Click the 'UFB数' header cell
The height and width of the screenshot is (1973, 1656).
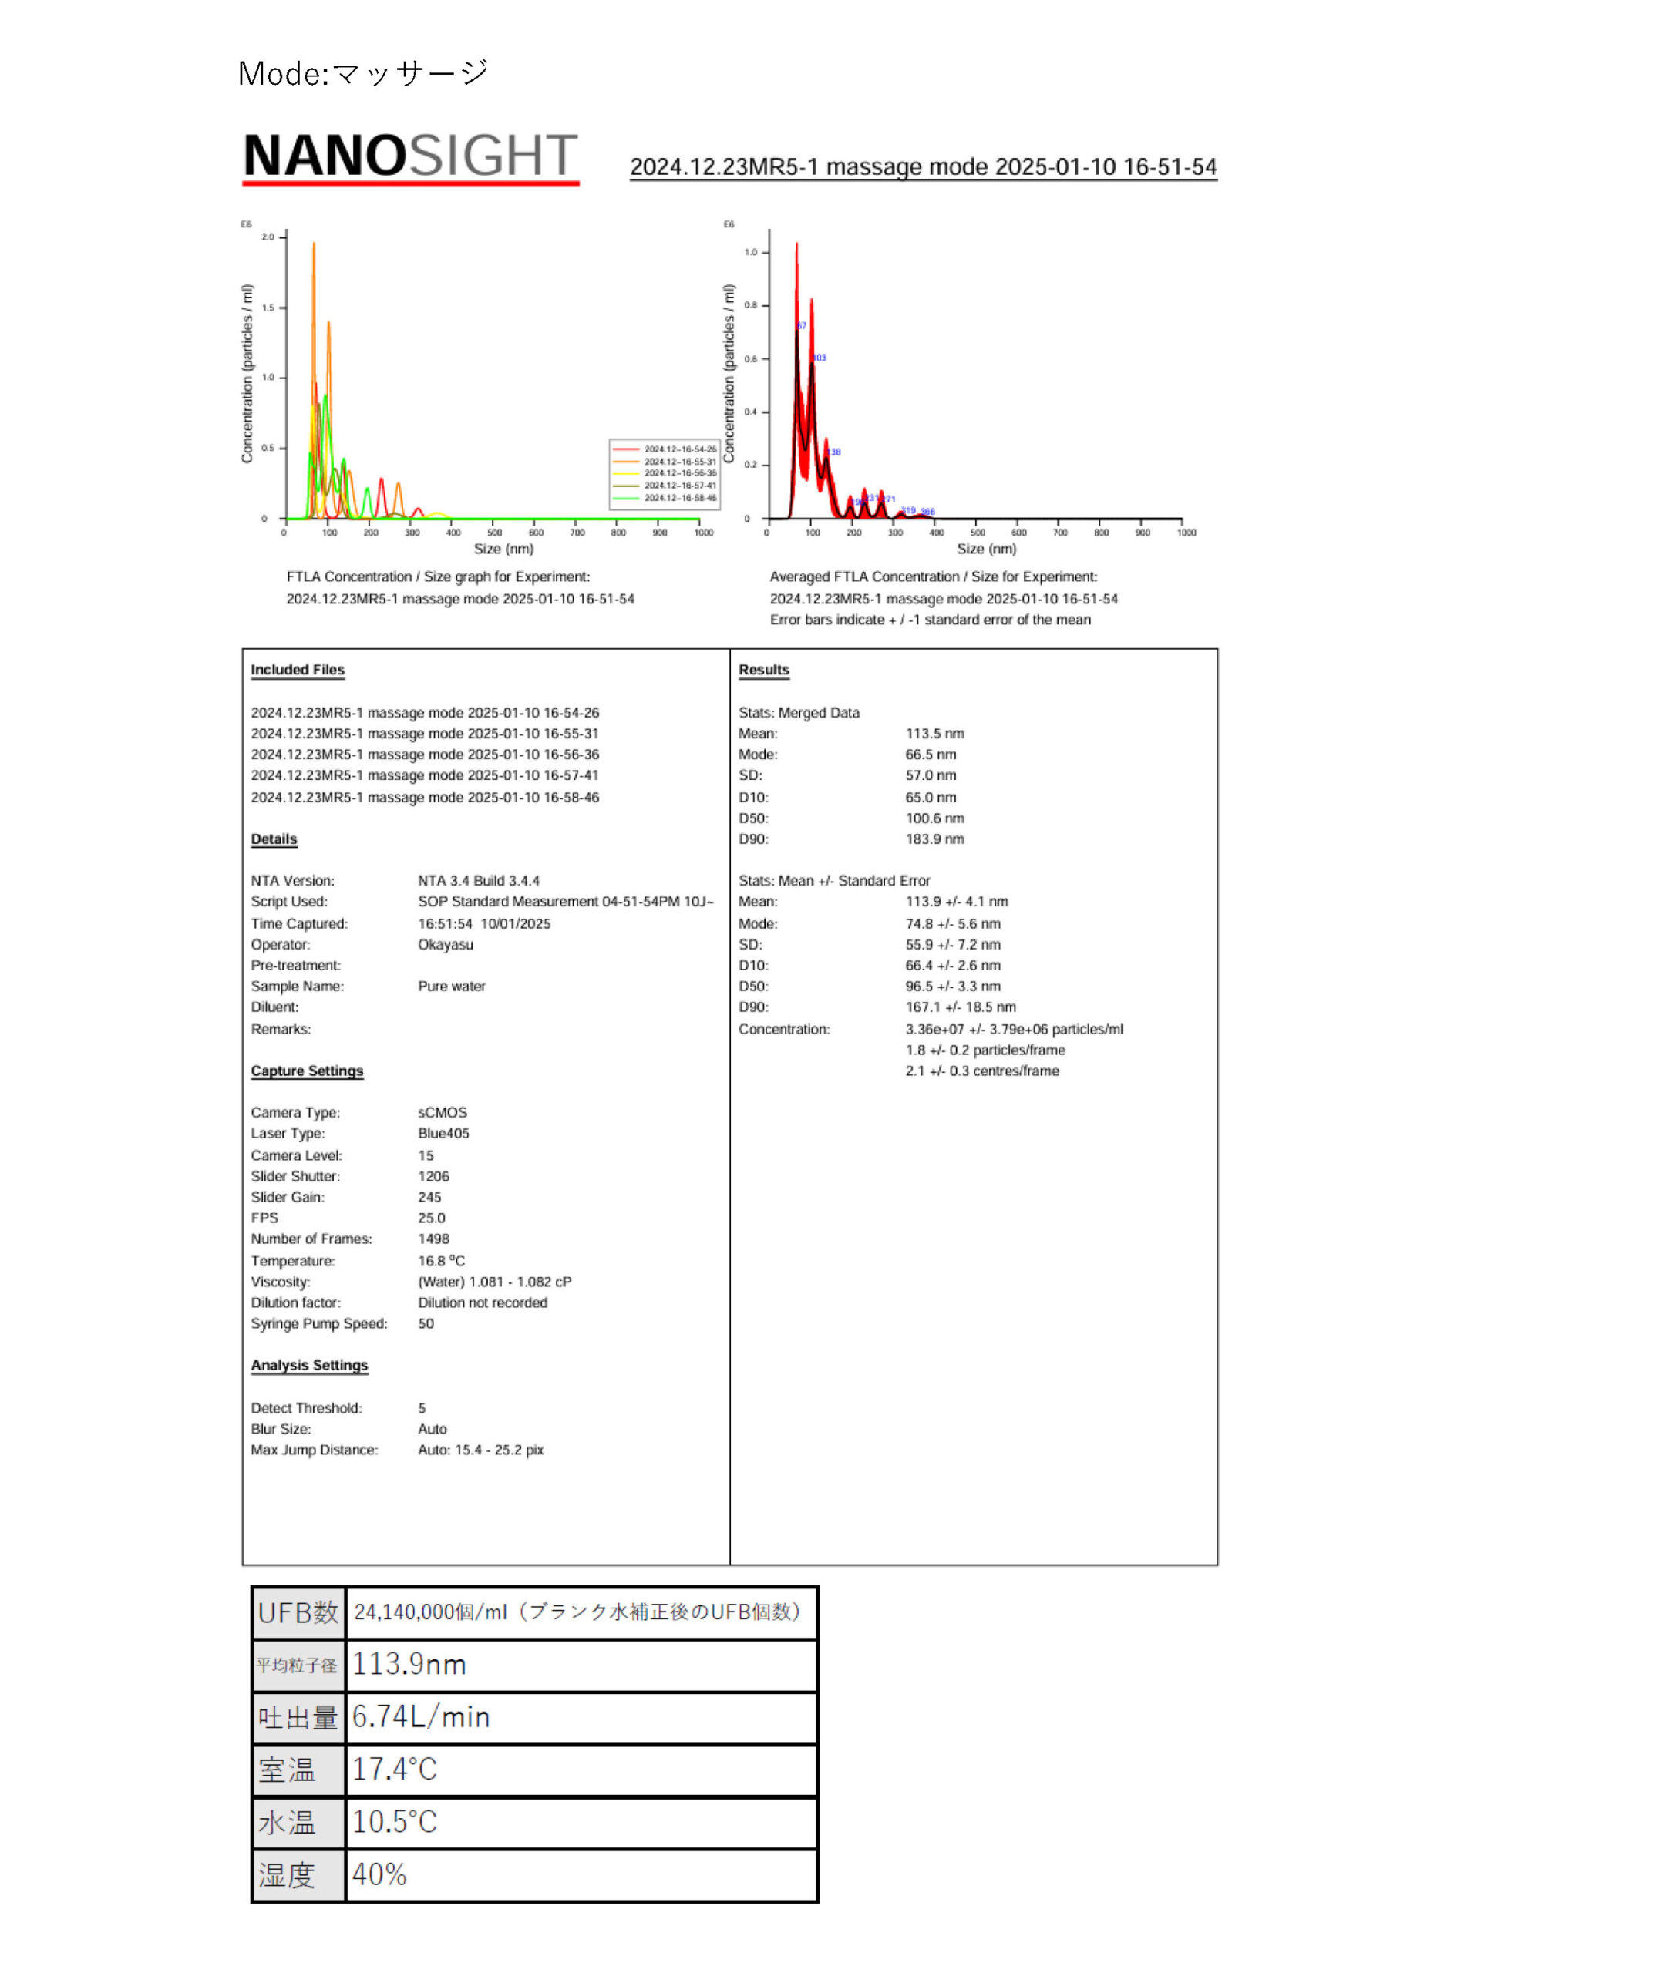[299, 1612]
